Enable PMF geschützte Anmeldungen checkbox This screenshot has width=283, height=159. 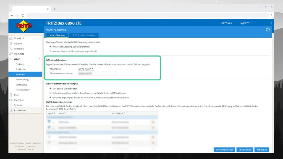[x=50, y=93]
